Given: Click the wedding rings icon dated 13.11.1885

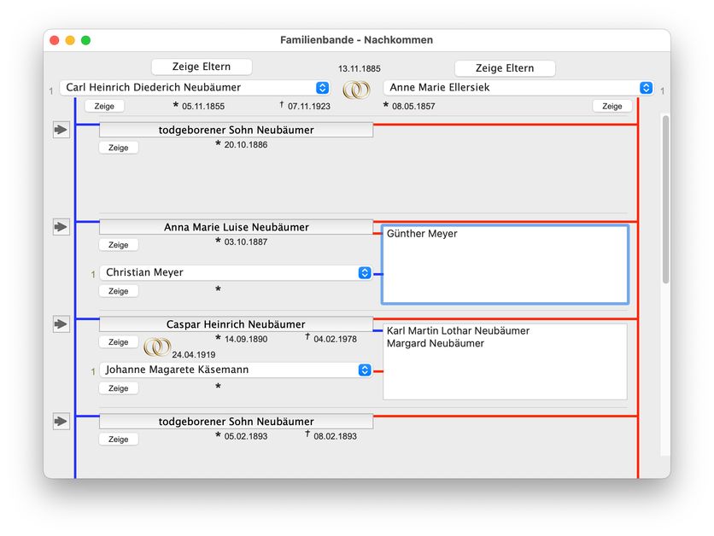Looking at the screenshot, I should [357, 89].
